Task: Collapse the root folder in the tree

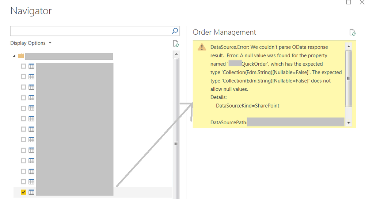Action: click(x=14, y=56)
